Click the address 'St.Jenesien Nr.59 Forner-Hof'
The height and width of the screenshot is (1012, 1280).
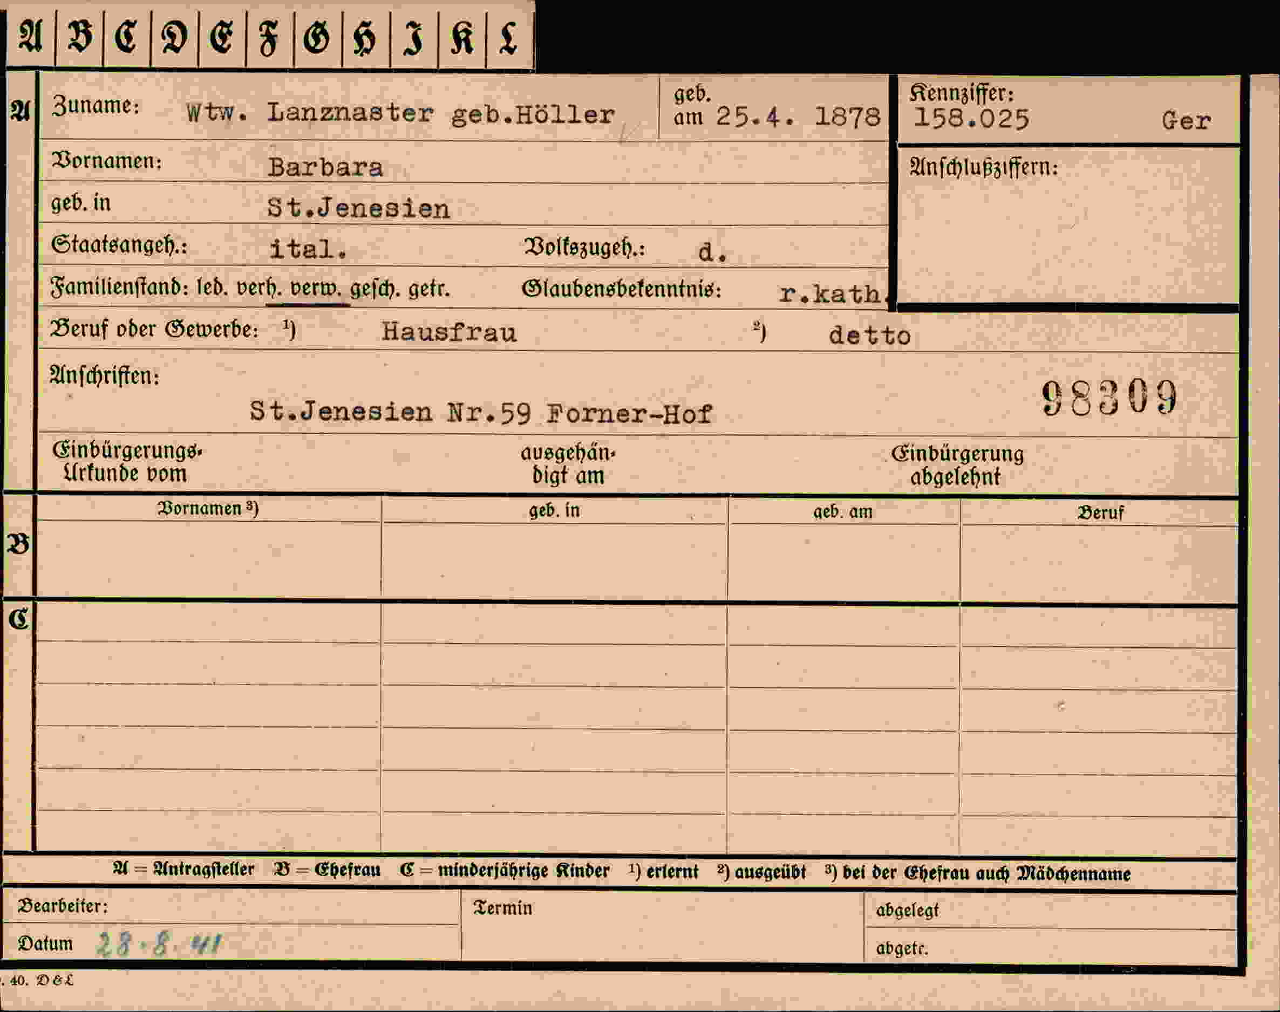pos(480,412)
